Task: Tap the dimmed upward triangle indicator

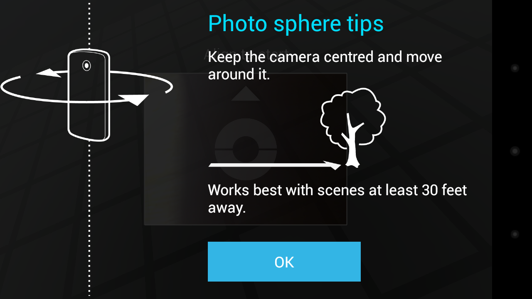Action: click(x=245, y=93)
